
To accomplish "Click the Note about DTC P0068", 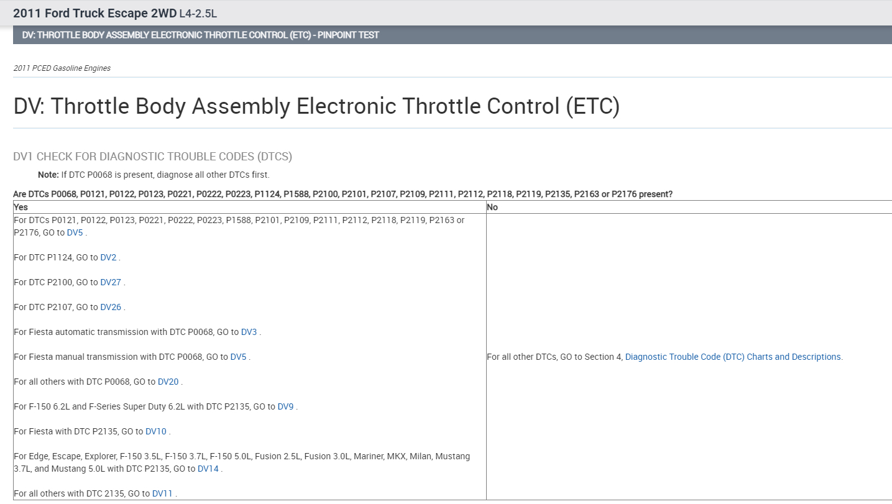I will click(154, 175).
